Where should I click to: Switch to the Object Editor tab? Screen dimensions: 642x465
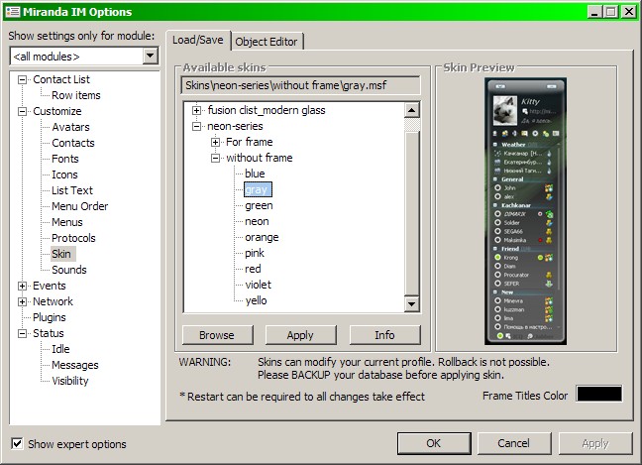tap(267, 42)
